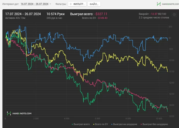Toggle the blue 'Выиграл на шоудауне' legend series
The width and height of the screenshot is (179, 128).
coord(124,124)
